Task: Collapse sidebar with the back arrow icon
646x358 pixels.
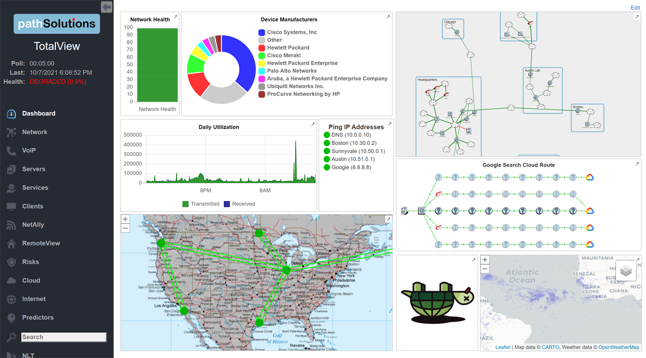Action: (x=106, y=7)
